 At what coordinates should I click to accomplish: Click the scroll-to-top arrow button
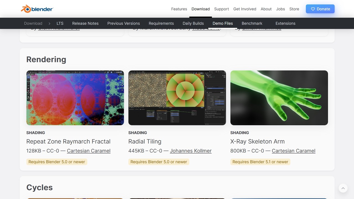click(343, 188)
